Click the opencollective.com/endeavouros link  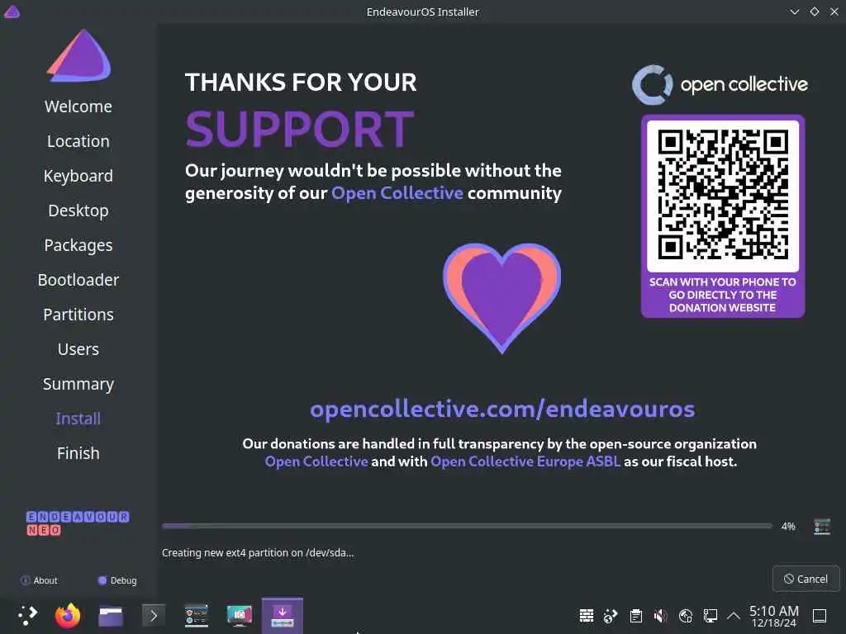[x=502, y=409]
